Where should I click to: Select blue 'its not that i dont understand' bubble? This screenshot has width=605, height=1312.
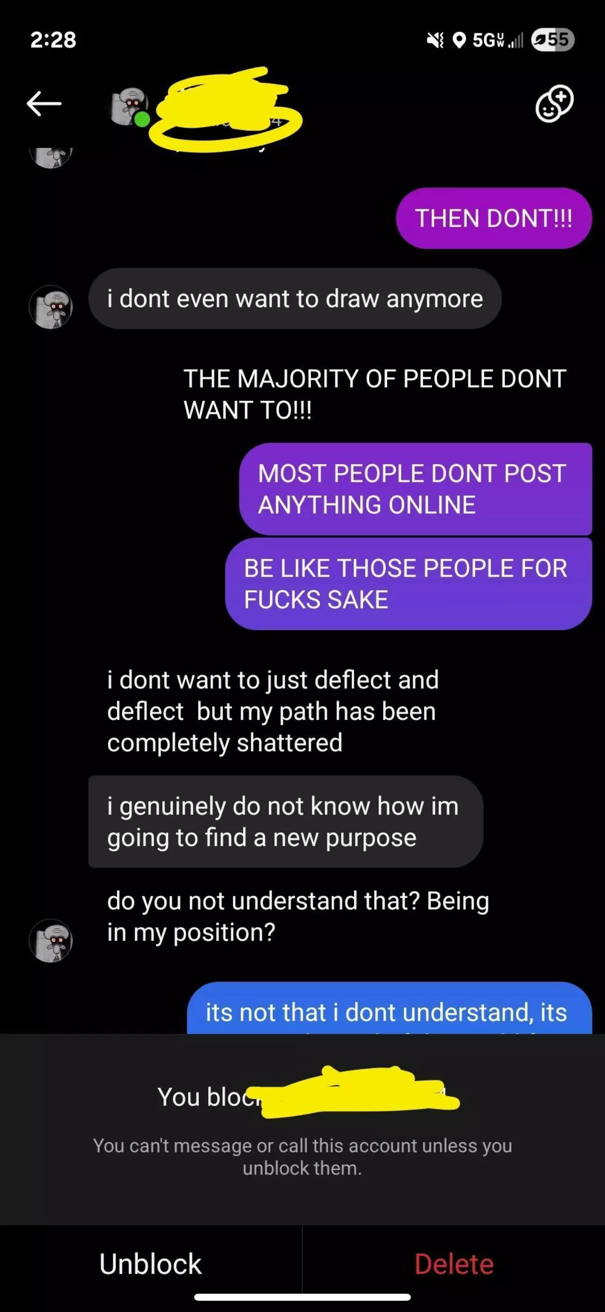(x=389, y=1008)
